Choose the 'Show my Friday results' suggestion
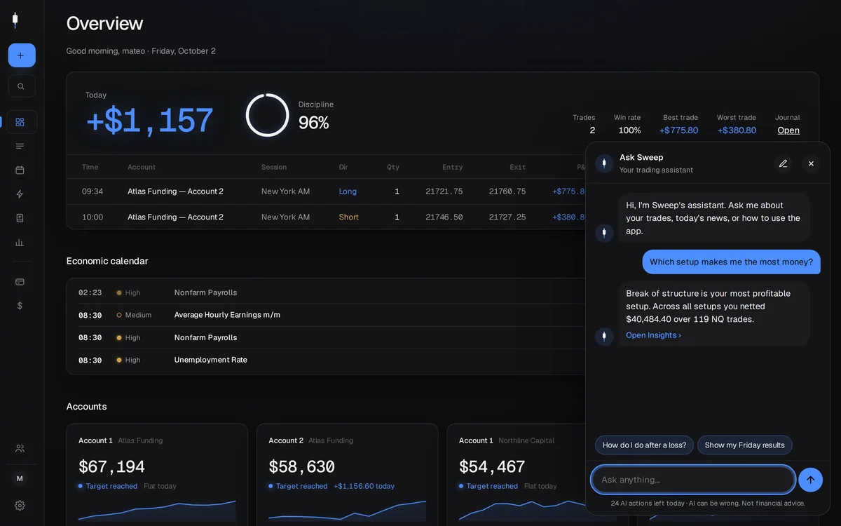This screenshot has width=841, height=526. [x=744, y=445]
